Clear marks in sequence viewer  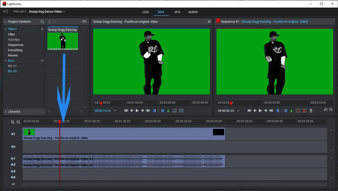(282, 111)
